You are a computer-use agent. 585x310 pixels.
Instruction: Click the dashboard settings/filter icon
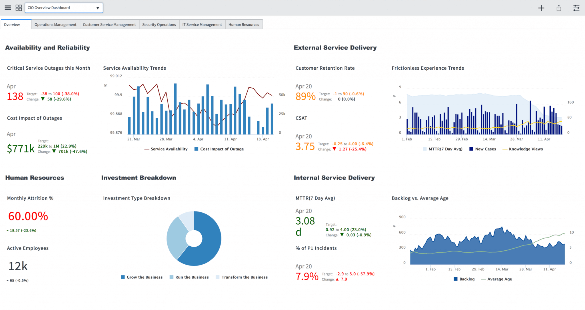click(x=576, y=8)
